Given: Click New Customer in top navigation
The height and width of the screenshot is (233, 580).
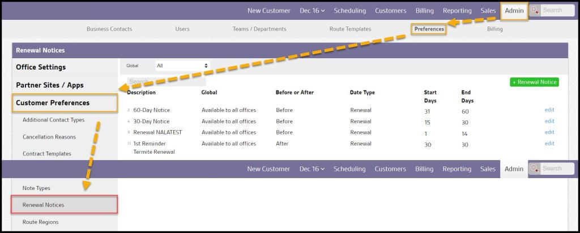Looking at the screenshot, I should [x=268, y=11].
